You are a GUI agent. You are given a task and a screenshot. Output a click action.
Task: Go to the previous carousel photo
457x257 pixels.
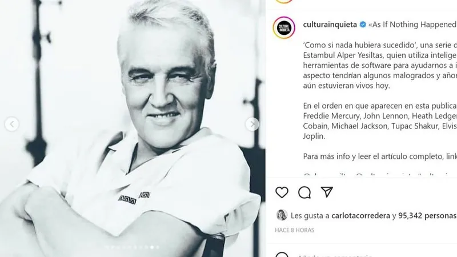click(11, 124)
